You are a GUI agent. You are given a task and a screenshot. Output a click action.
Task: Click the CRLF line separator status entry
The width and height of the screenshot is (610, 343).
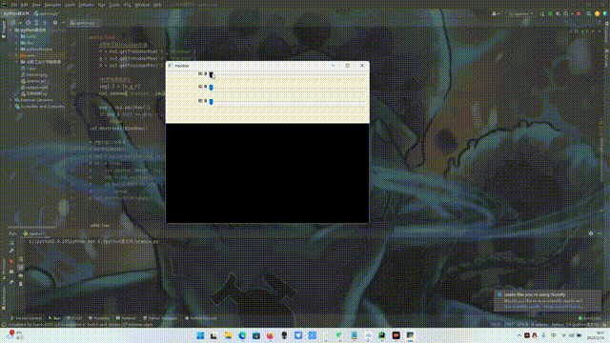click(x=508, y=324)
